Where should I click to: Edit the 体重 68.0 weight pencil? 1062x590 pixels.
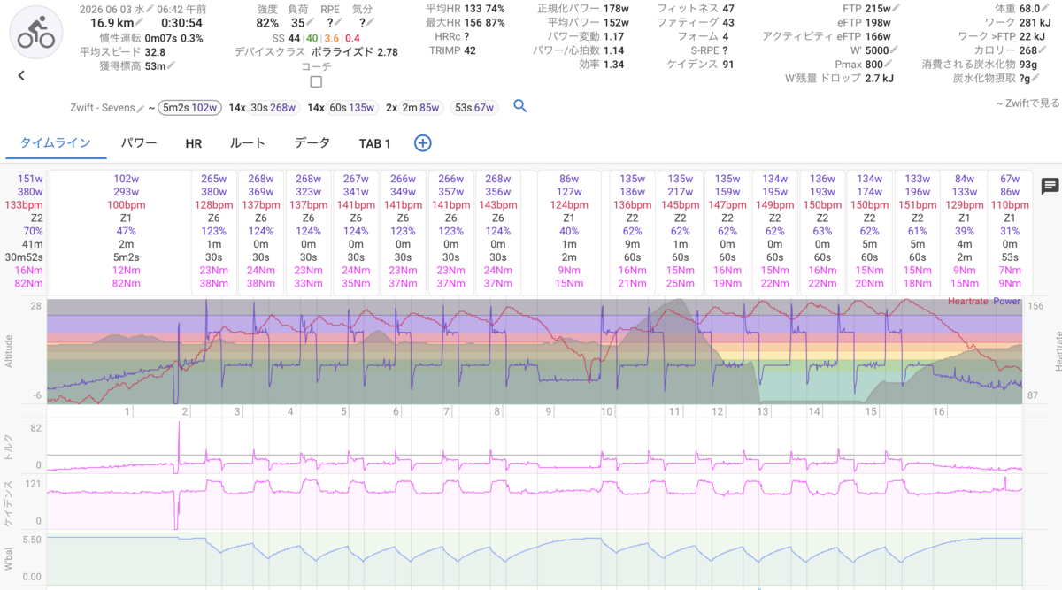click(x=1045, y=8)
